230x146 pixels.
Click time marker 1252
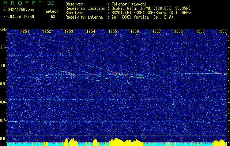(x=47, y=31)
